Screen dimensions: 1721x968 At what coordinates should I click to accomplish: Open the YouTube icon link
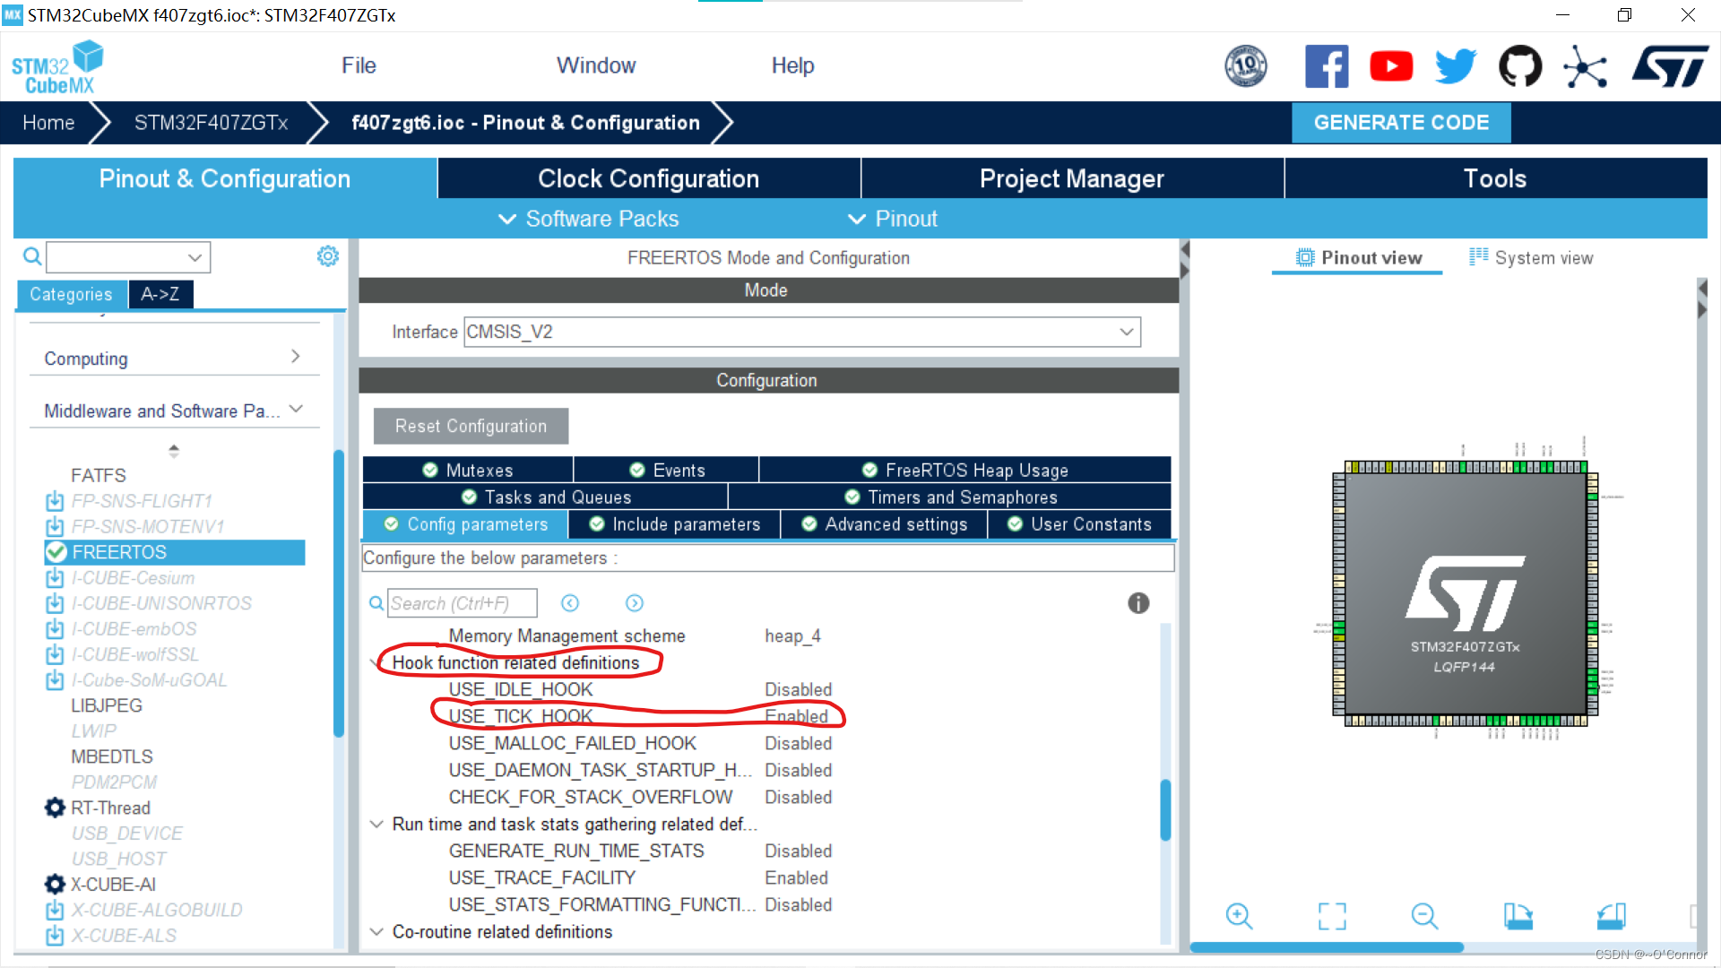1391,66
